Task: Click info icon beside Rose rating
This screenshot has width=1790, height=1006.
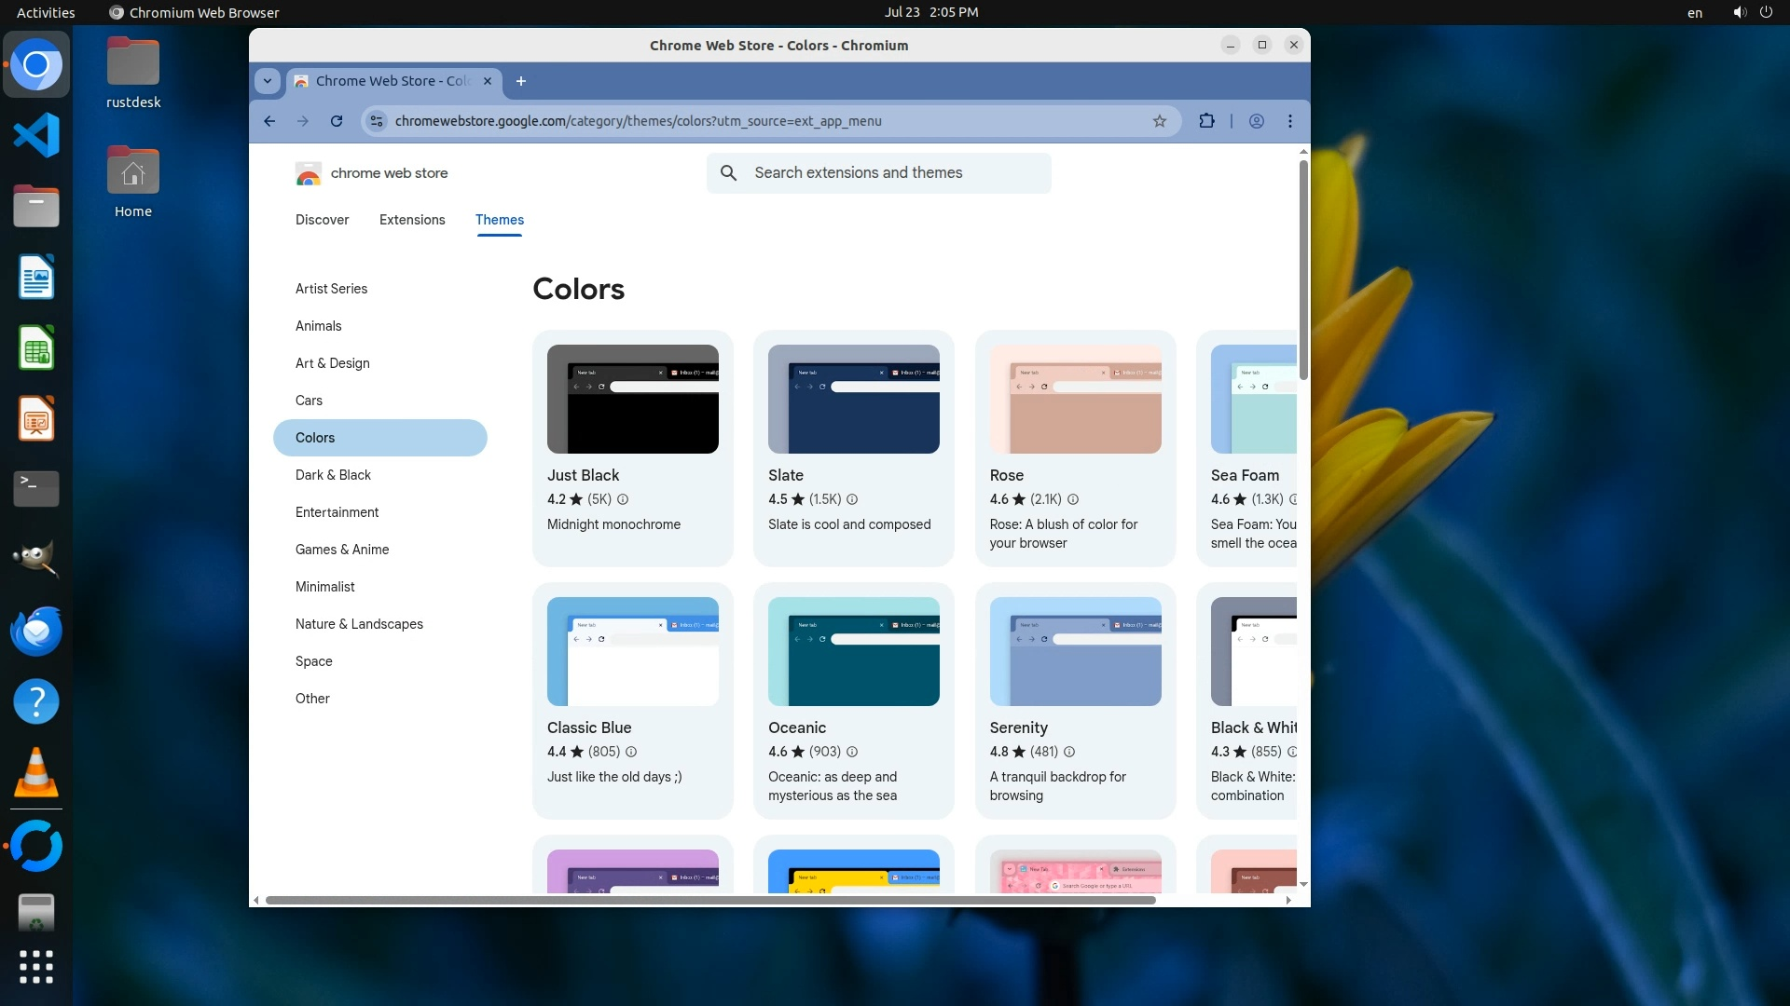Action: (1072, 499)
